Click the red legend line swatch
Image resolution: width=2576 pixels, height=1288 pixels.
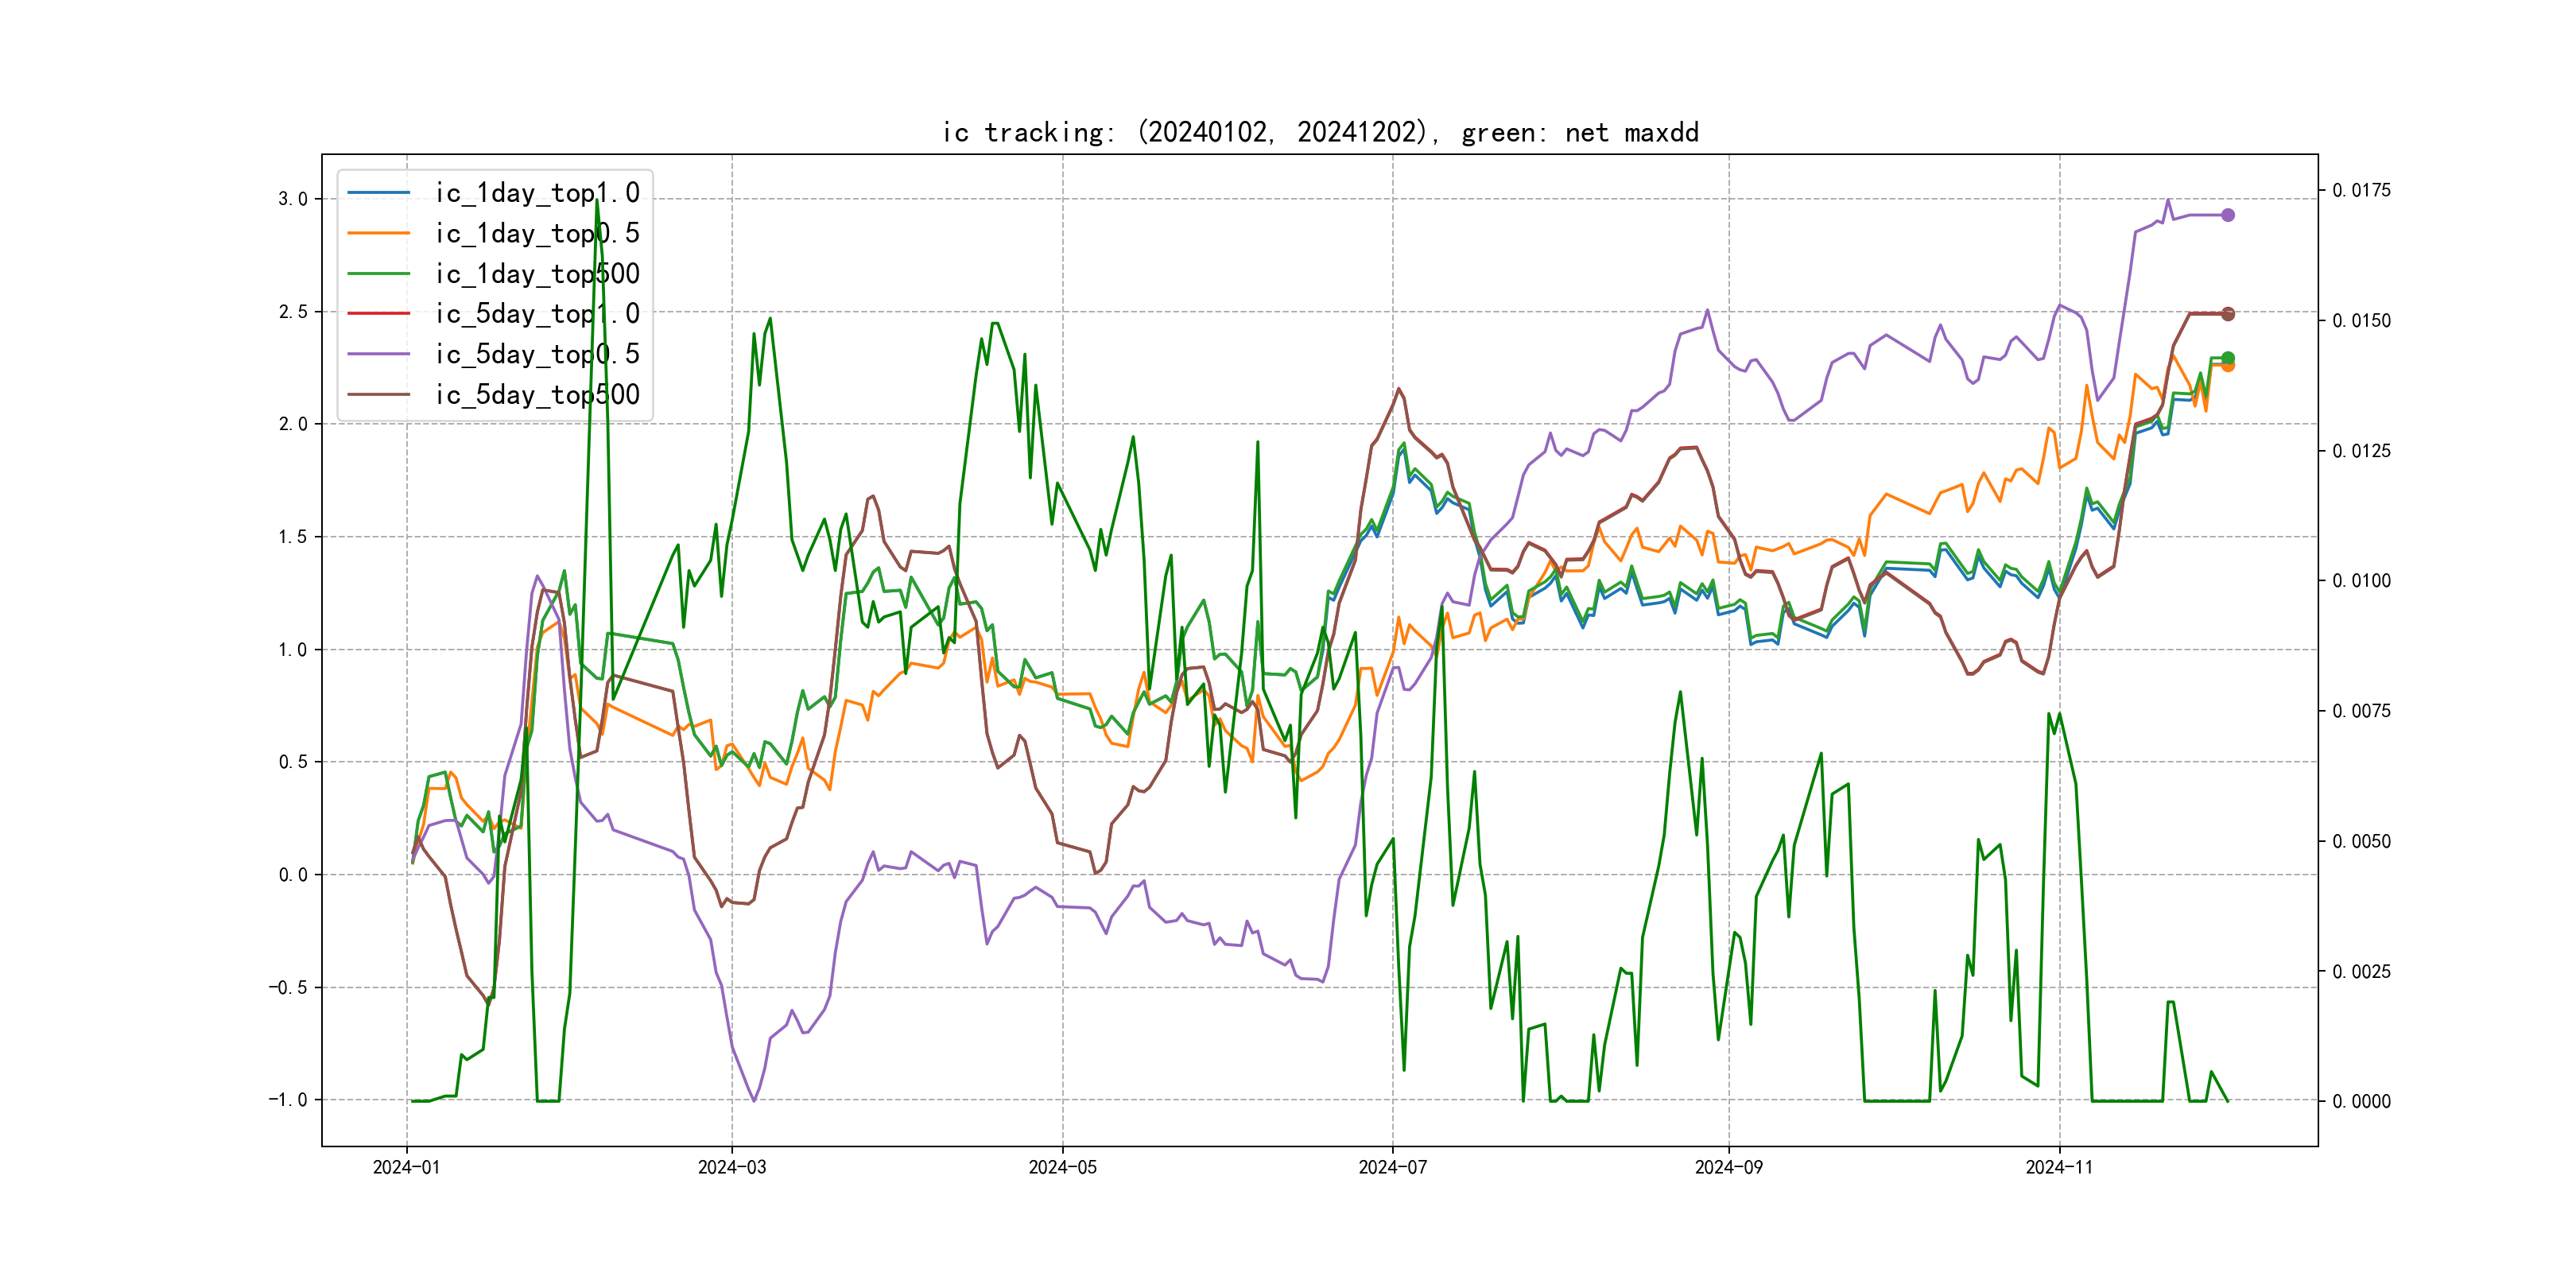[378, 314]
